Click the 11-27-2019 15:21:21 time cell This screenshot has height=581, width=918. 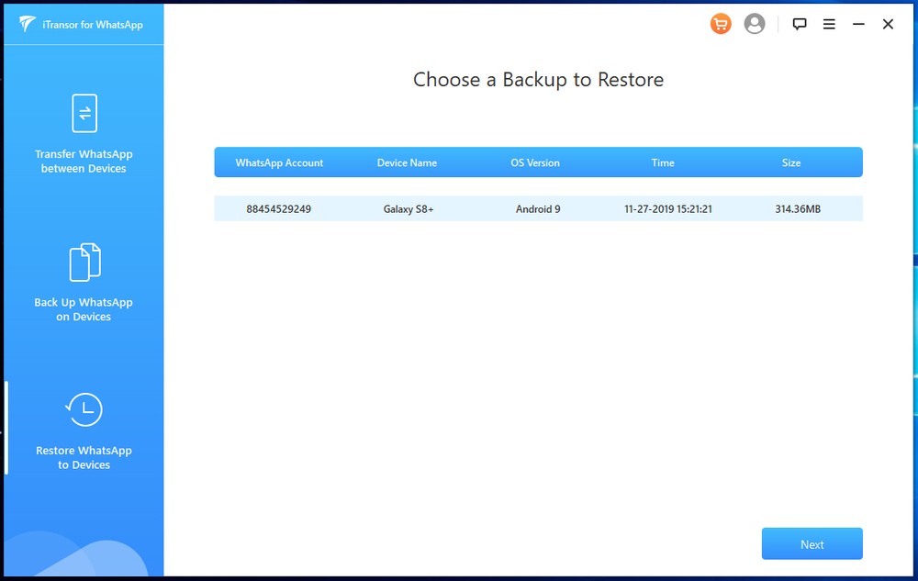pos(668,209)
